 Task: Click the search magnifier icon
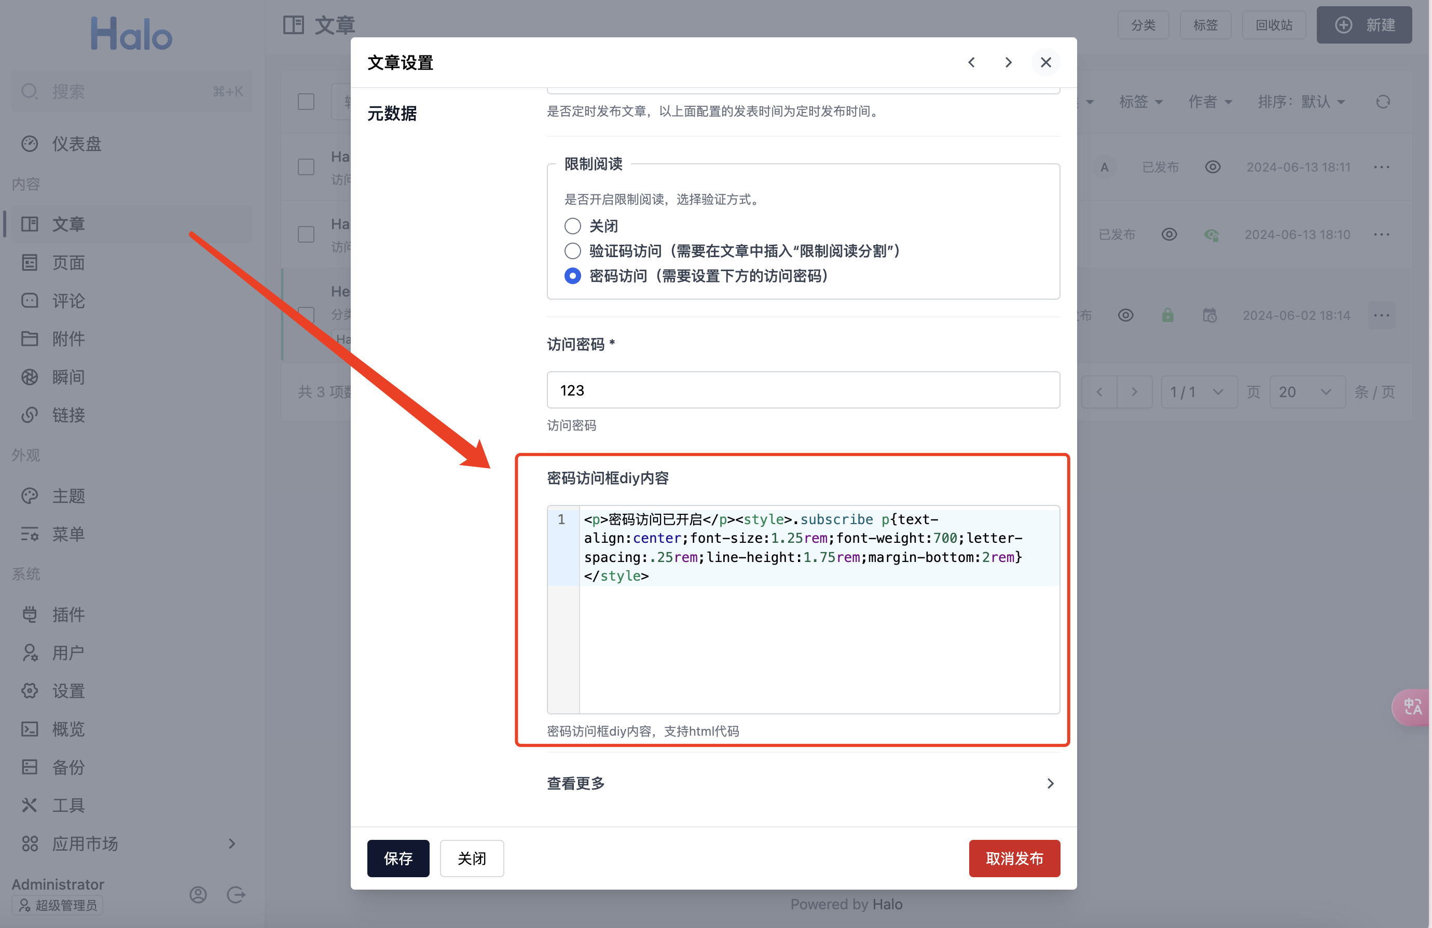[x=30, y=91]
